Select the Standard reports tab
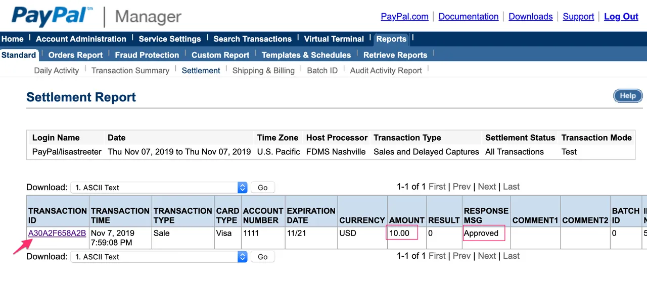 (19, 55)
